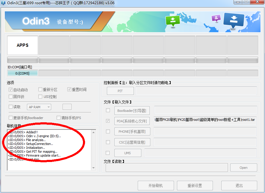Select the APPS device slot

click(x=22, y=45)
